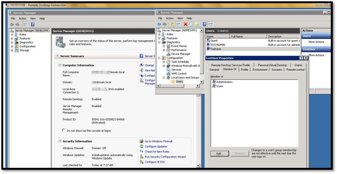Viewport: 337px width, 174px height.
Task: Click Device Manager icon in front console tree
Action: [x=169, y=54]
